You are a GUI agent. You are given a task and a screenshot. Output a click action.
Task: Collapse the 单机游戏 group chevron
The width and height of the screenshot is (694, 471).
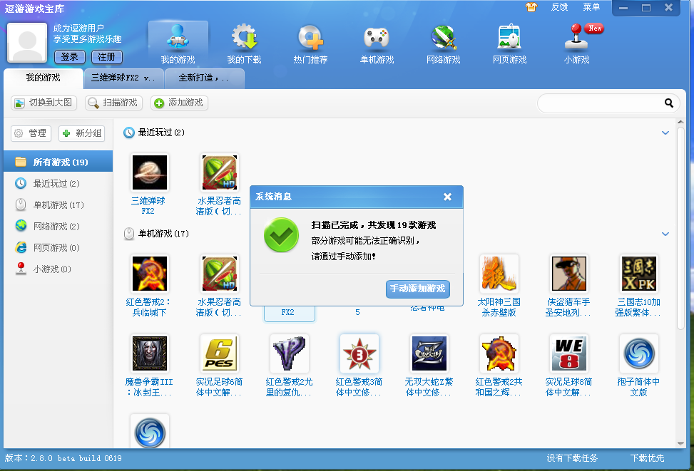(665, 234)
